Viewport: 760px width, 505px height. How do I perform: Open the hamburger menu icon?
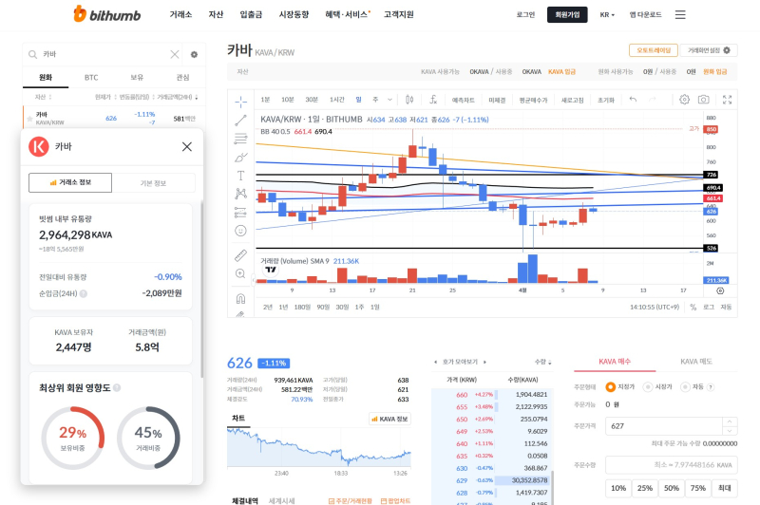pyautogui.click(x=680, y=14)
